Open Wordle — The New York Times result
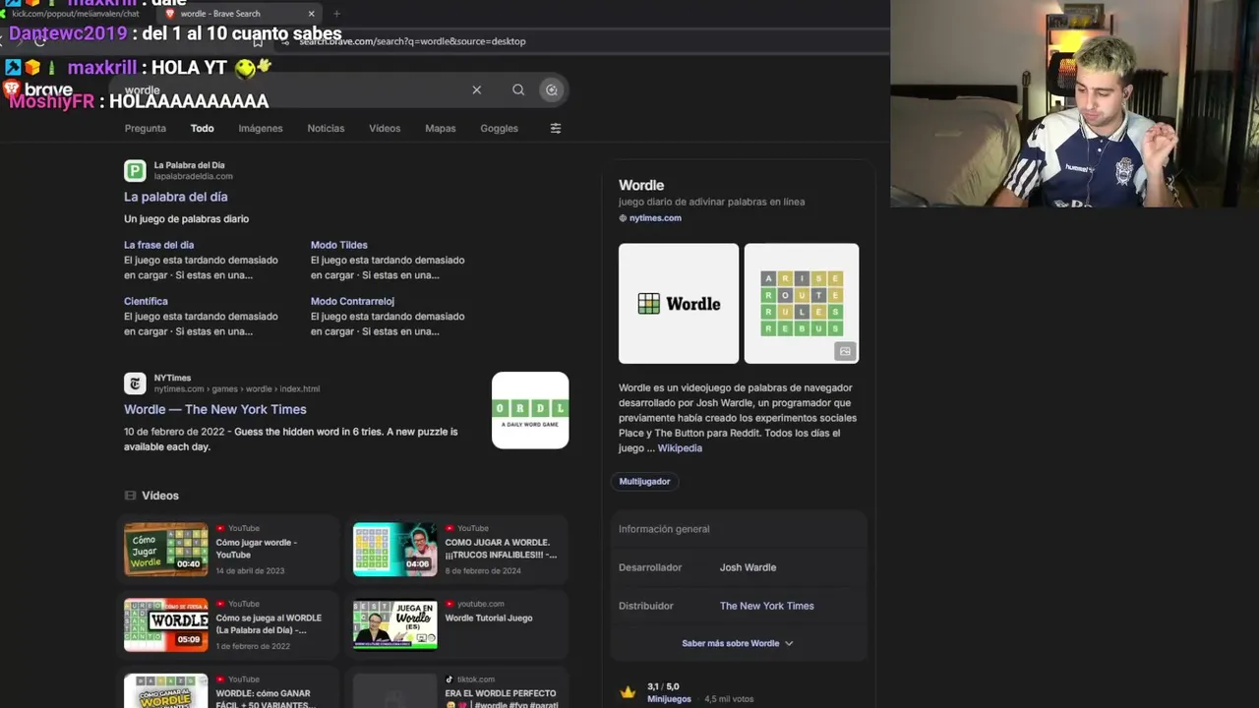 (x=215, y=409)
